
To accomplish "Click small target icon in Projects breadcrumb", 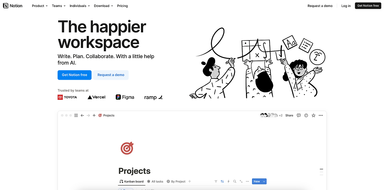I will coord(100,115).
